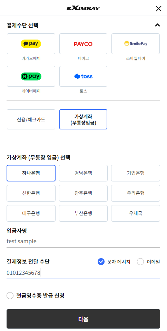Viewport: 167px width, 331px height.
Task: Choose the PAYCO payment logo
Action: point(83,44)
